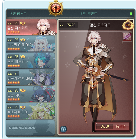Click the 초인 포인트 value display
The image size is (136, 139).
tap(131, 14)
